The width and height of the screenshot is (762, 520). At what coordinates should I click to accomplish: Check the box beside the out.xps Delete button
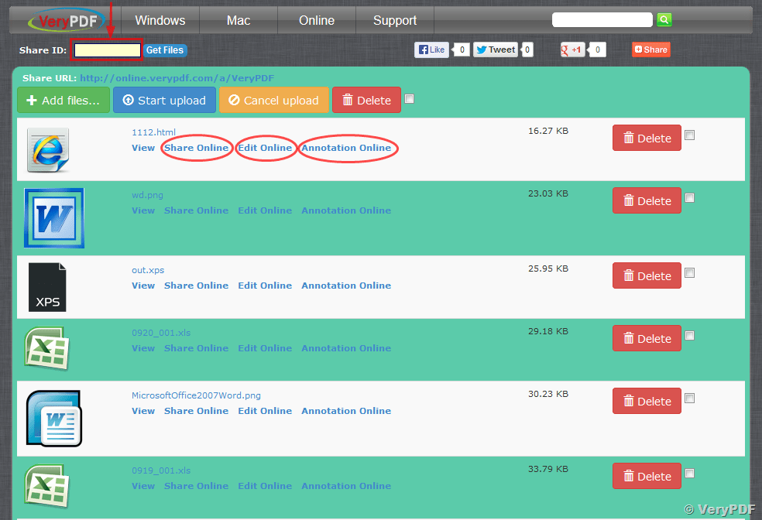pyautogui.click(x=689, y=272)
